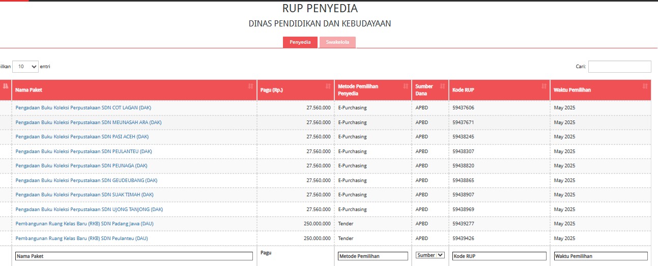Screen dimensions: 658x266
Task: Click the Metode Pemilihan filter input
Action: [373, 256]
